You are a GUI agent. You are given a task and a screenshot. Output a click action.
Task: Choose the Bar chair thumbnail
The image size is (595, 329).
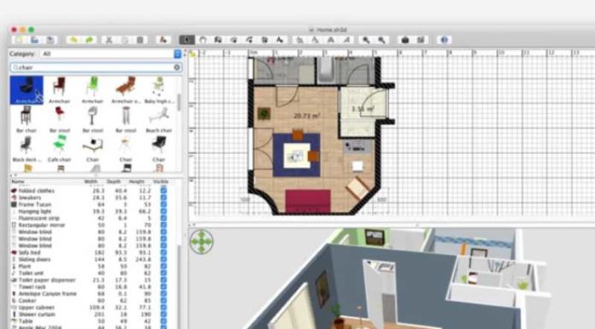point(27,119)
